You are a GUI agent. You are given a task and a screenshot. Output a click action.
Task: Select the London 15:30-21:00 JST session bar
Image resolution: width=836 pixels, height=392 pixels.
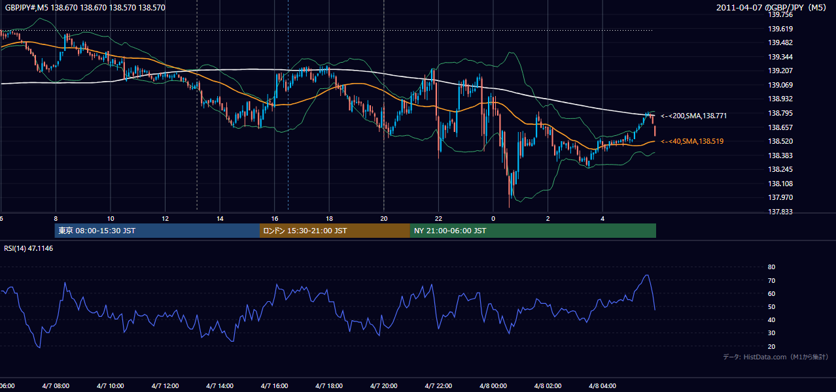[335, 231]
